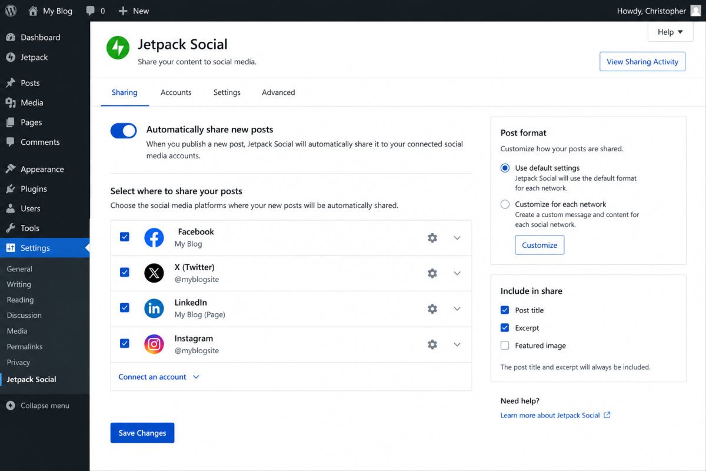Switch to the Sharing tab
Image resolution: width=706 pixels, height=471 pixels.
click(x=125, y=92)
